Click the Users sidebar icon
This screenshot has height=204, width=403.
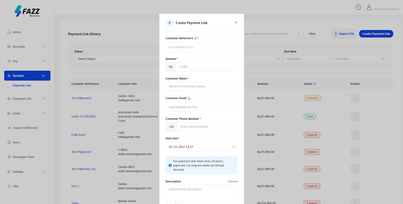(9, 143)
